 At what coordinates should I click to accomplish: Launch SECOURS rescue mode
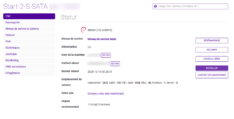[212, 50]
